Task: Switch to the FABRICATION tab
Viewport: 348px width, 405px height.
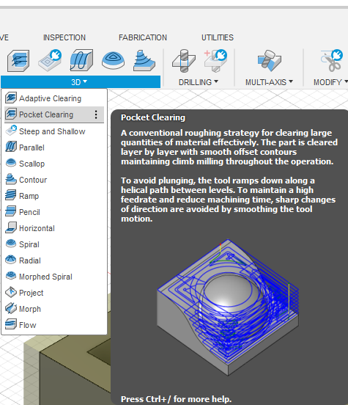Action: [143, 37]
